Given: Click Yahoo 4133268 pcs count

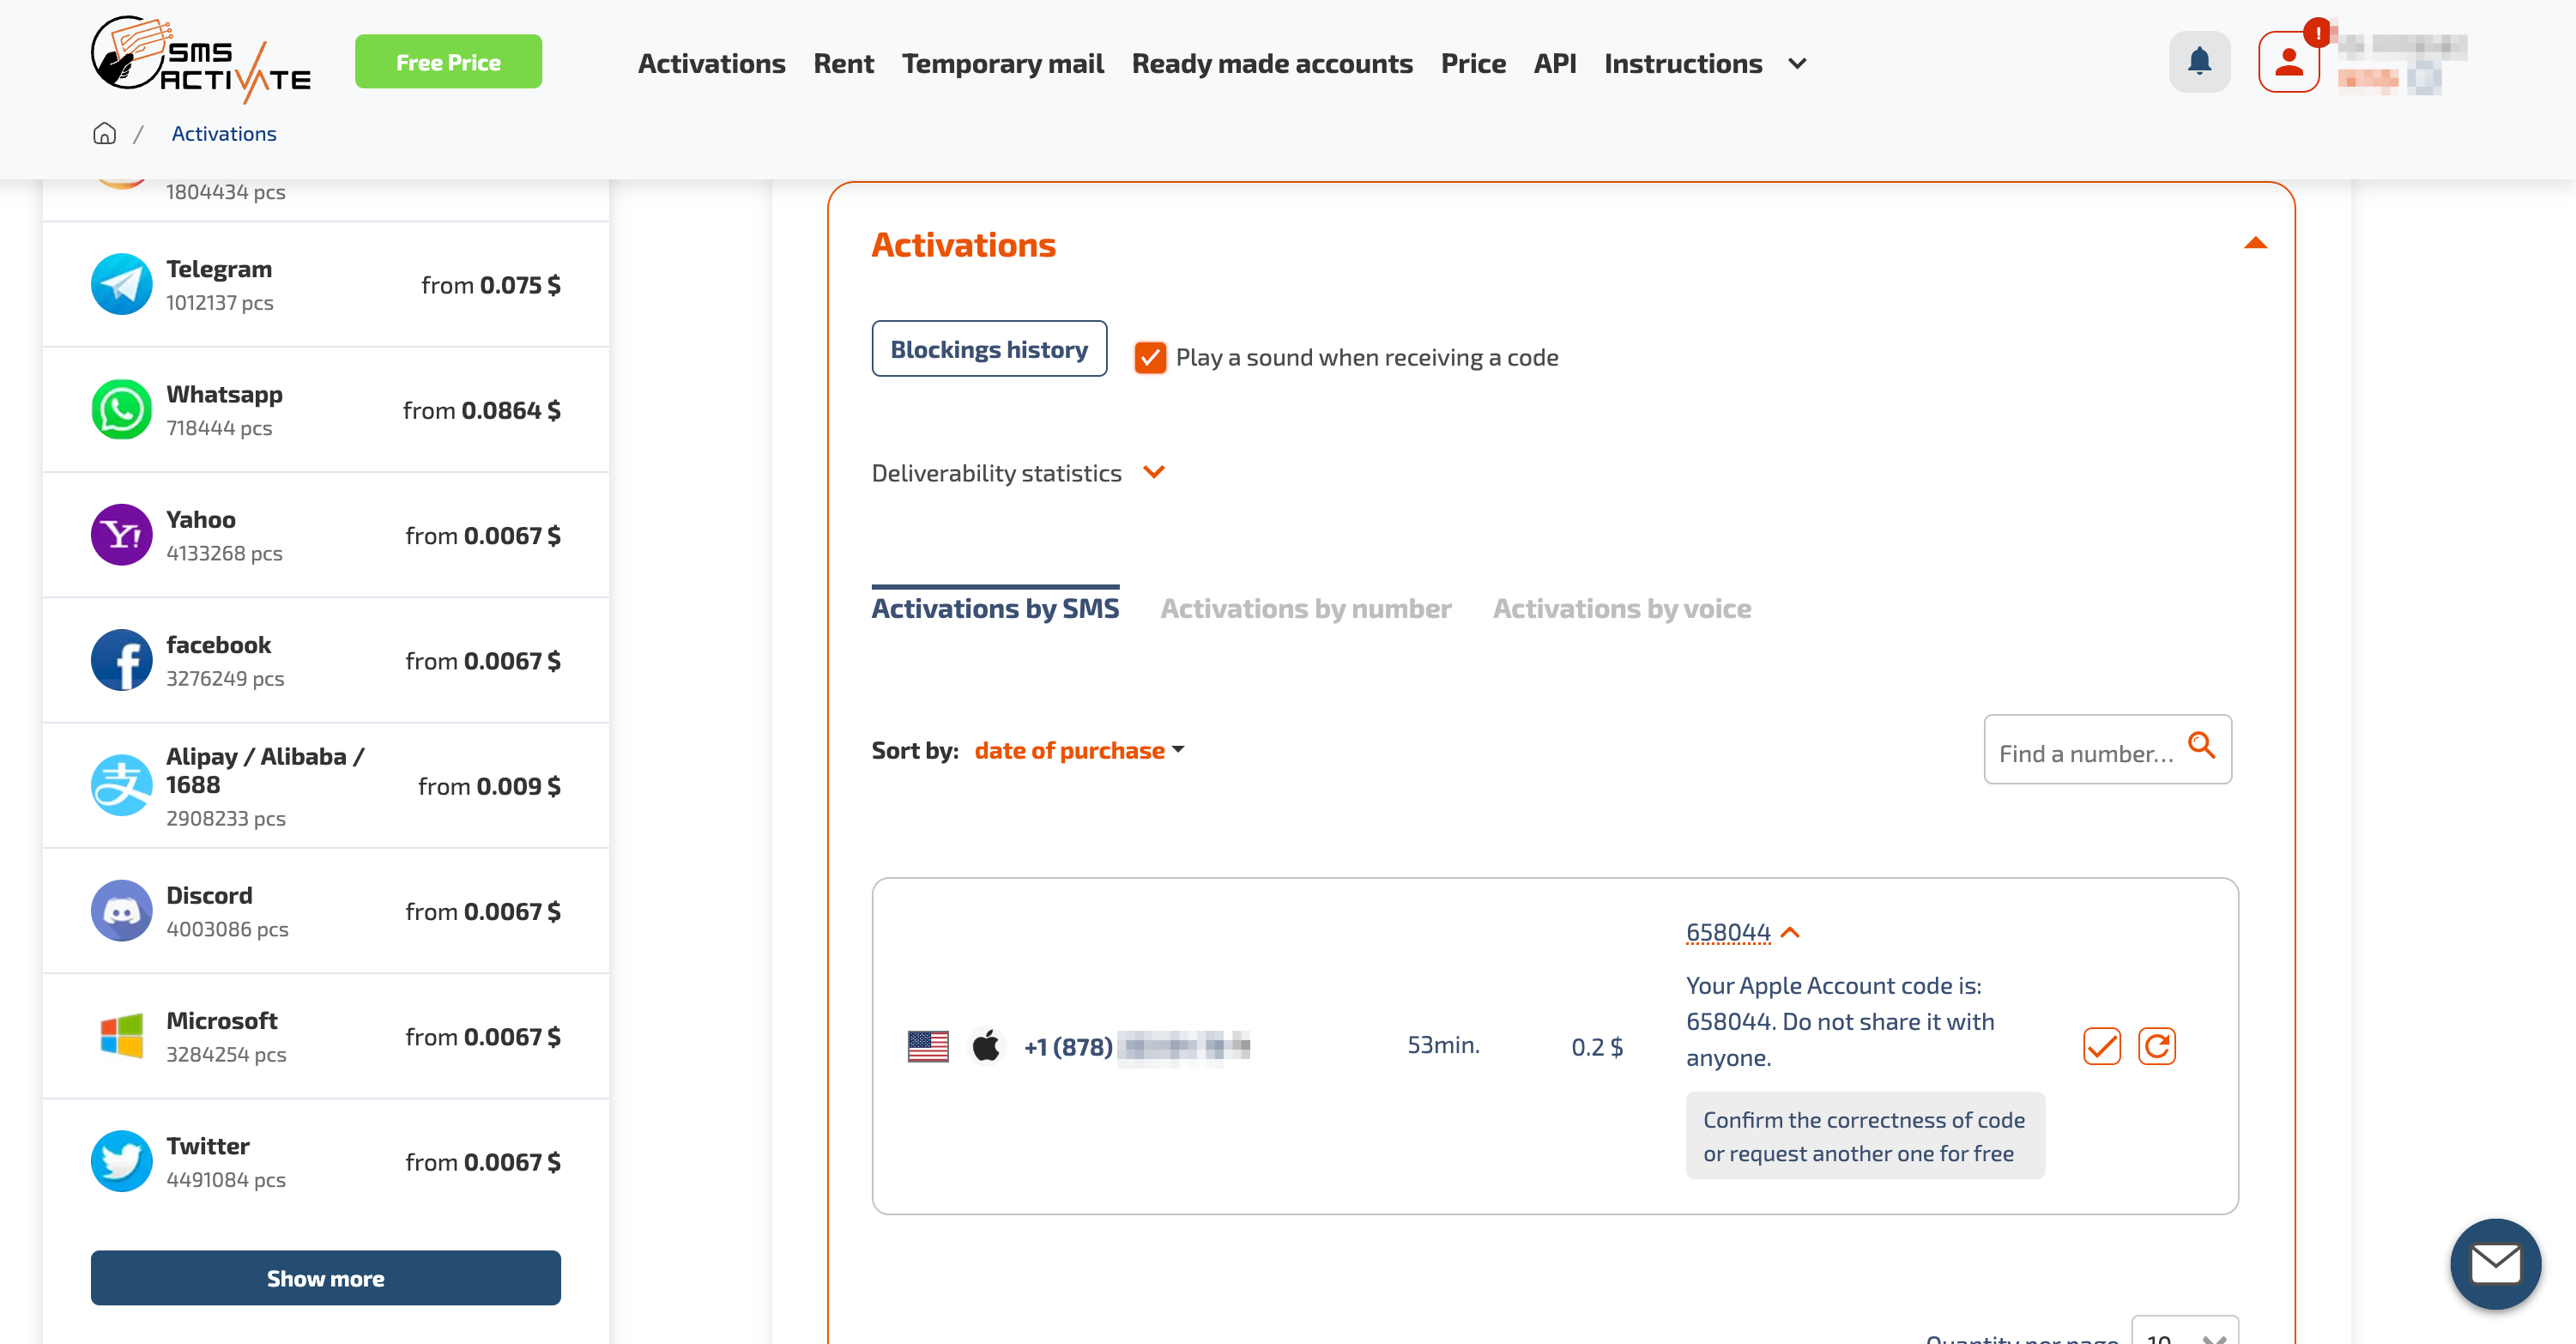Looking at the screenshot, I should [224, 553].
